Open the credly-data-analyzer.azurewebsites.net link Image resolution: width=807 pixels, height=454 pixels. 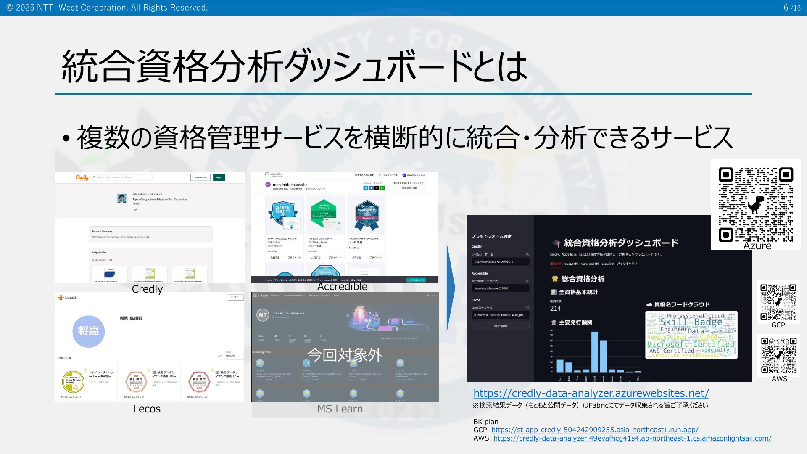(x=591, y=393)
